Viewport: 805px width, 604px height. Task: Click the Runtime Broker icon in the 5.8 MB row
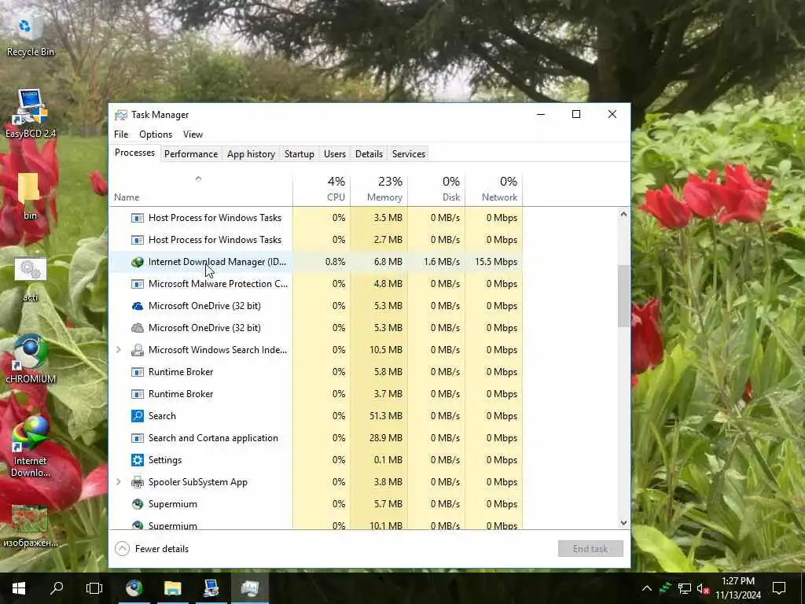tap(137, 372)
